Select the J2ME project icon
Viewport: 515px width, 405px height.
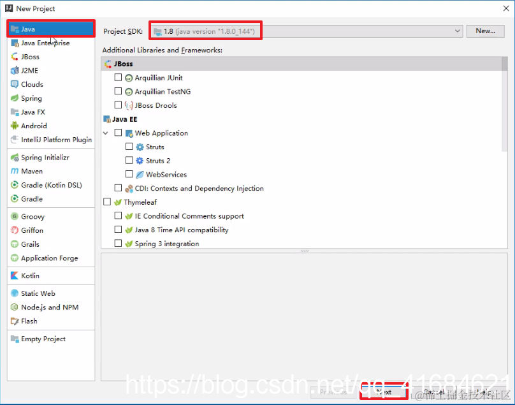15,71
